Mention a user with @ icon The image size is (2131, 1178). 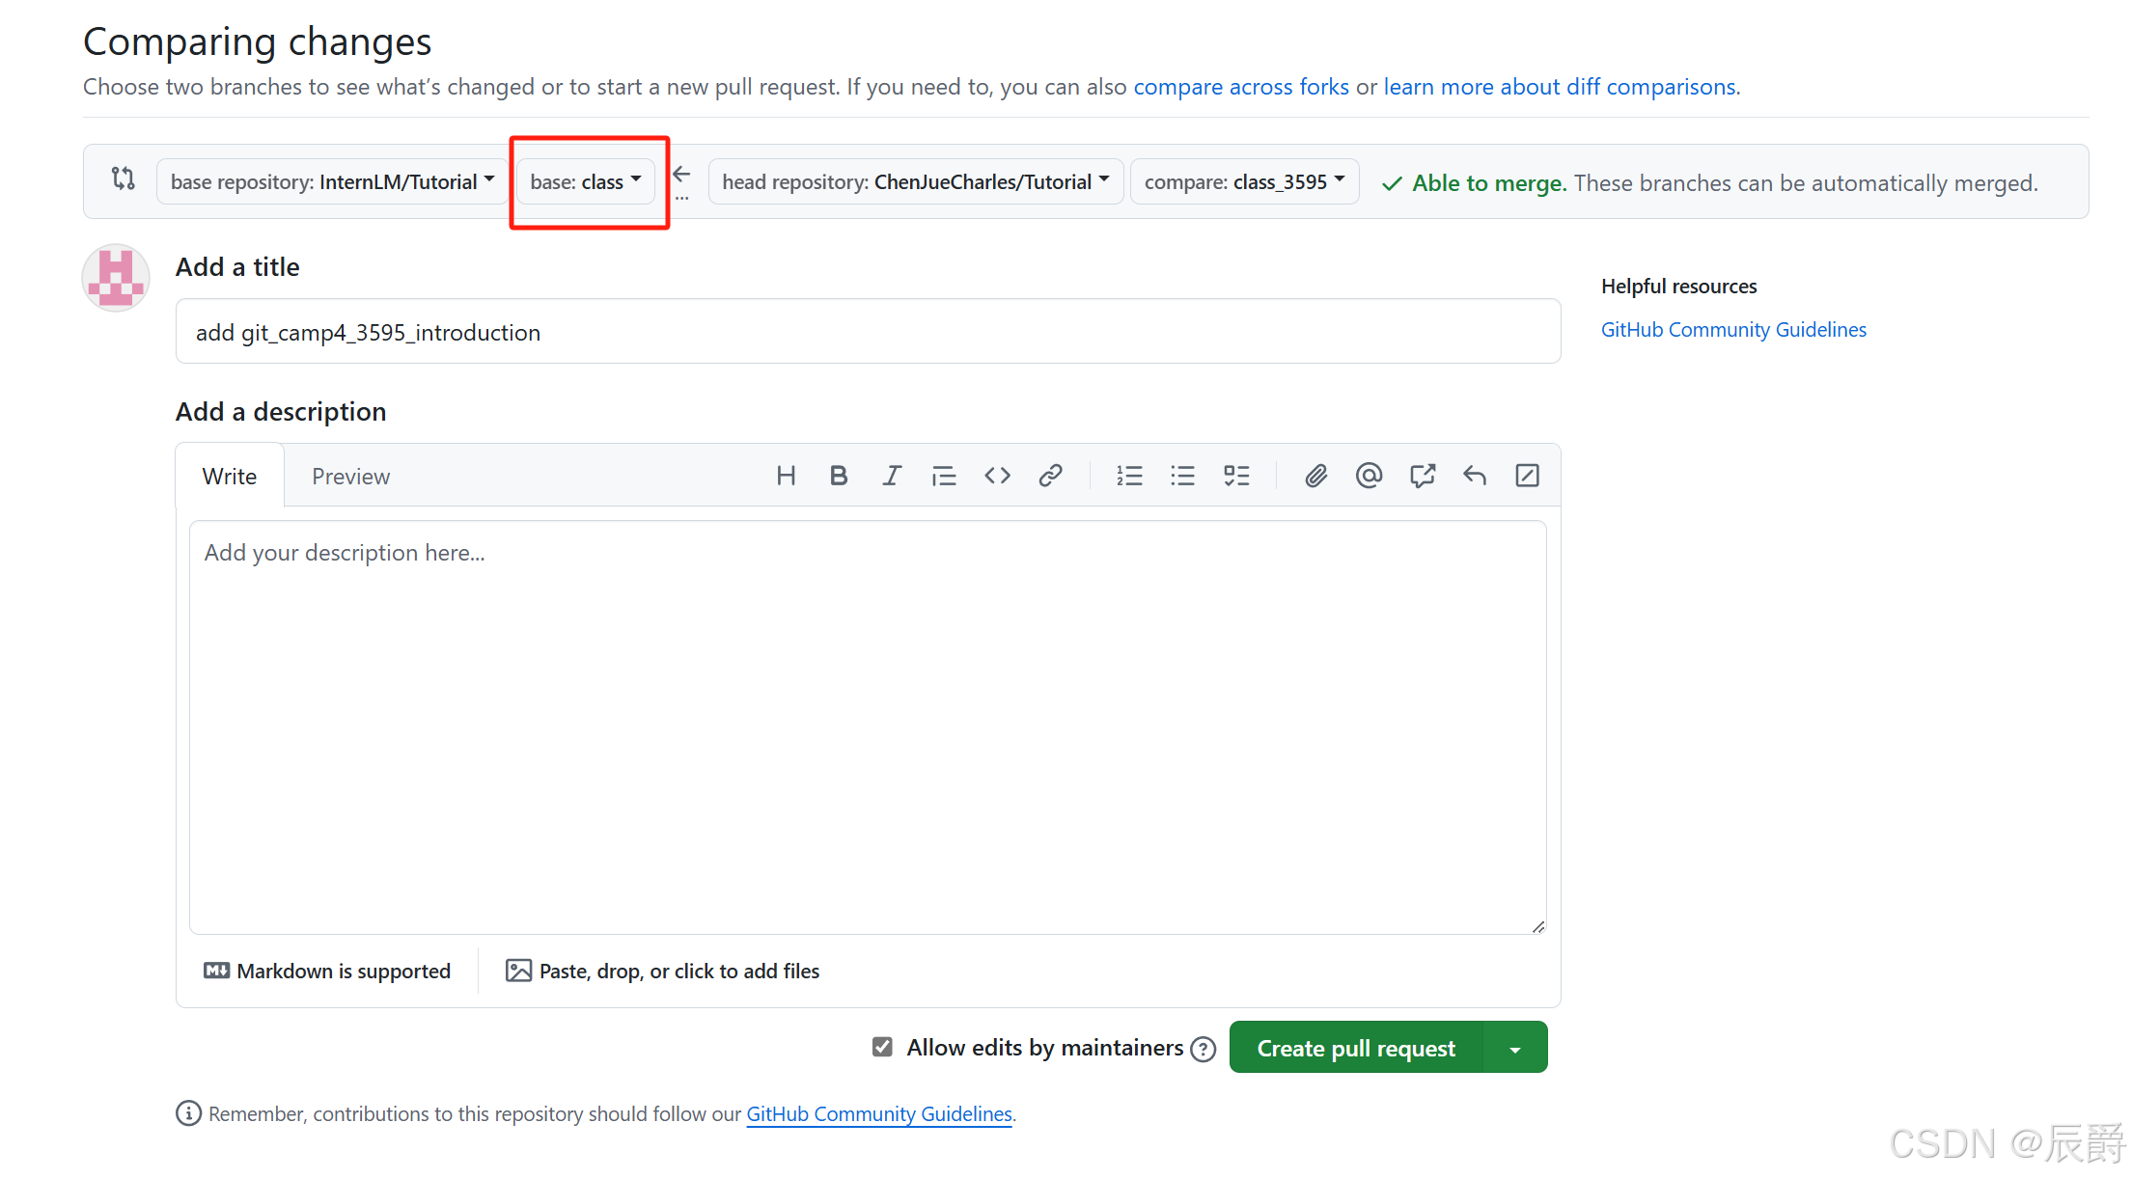(x=1369, y=476)
